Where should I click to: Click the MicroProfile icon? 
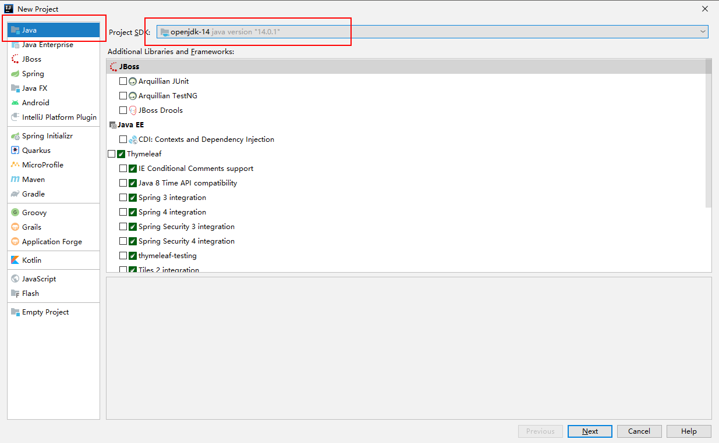[15, 165]
